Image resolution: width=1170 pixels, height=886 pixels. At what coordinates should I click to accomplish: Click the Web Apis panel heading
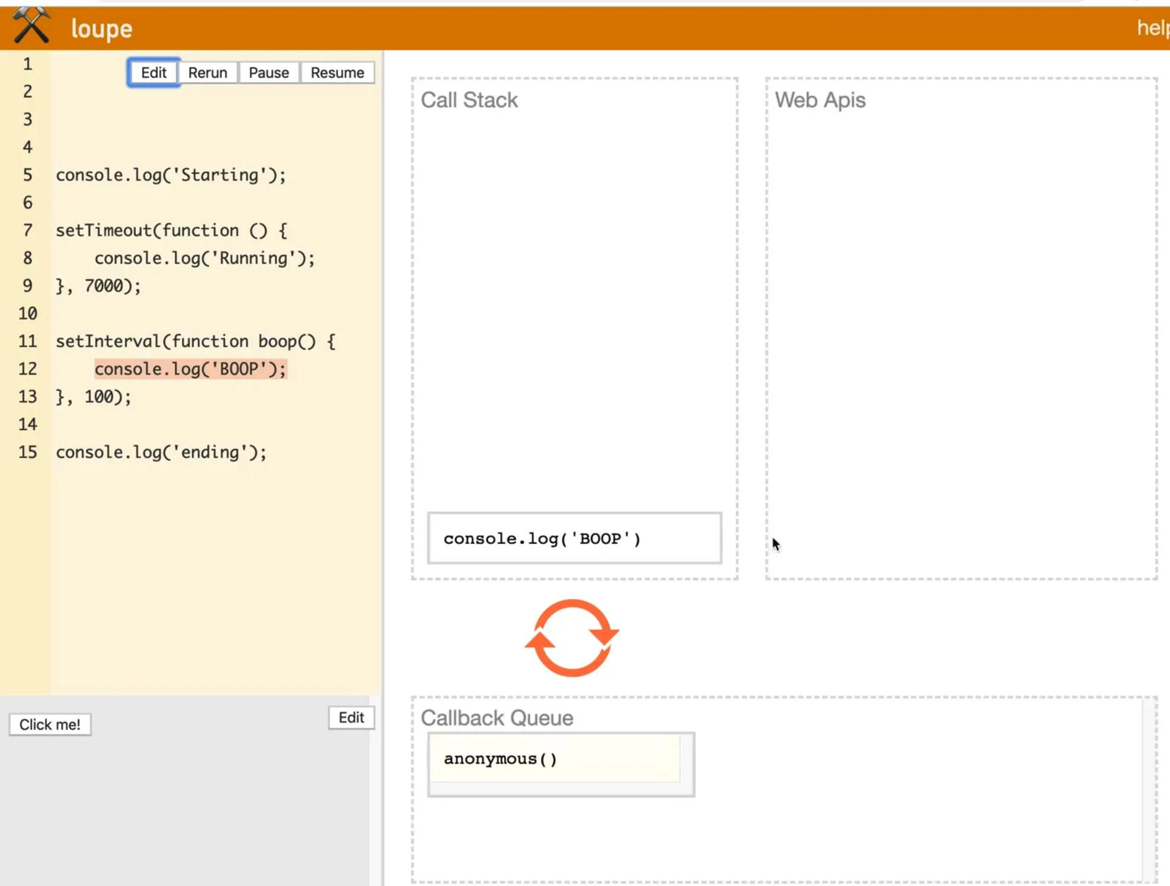[819, 100]
